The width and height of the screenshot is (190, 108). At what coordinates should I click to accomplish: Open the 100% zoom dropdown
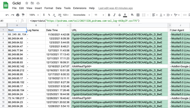coord(34,15)
